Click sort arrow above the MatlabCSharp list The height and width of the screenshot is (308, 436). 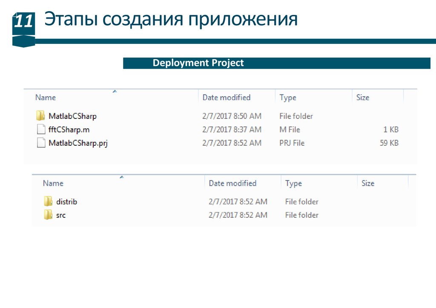(114, 91)
